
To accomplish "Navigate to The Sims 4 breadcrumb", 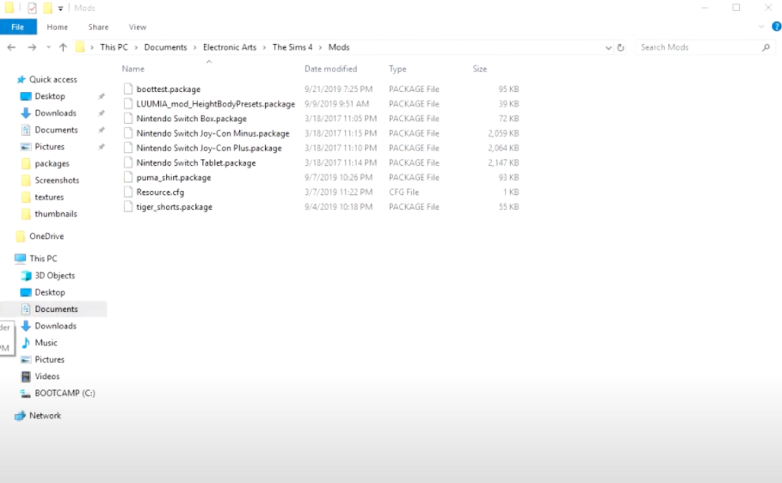I will click(292, 47).
